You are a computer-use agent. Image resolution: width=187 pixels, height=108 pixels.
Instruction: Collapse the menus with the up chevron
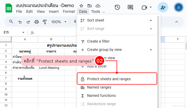(177, 22)
